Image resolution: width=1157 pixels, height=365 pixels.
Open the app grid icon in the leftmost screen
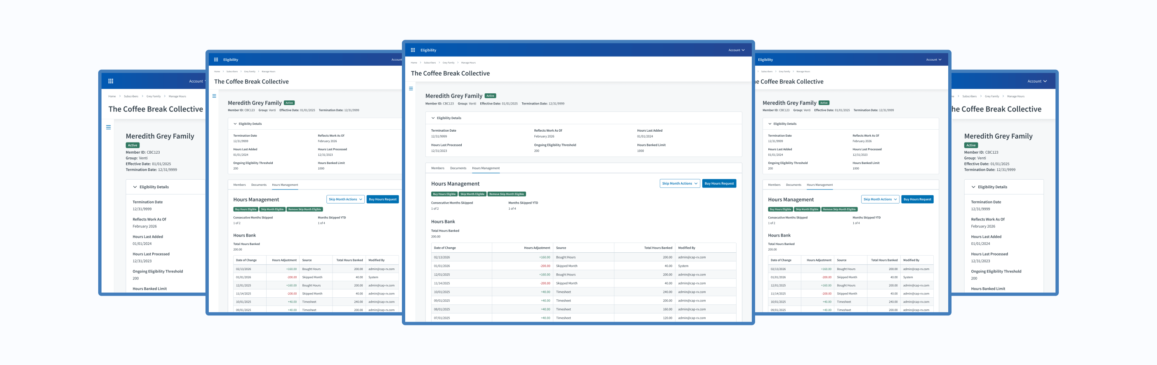click(111, 81)
